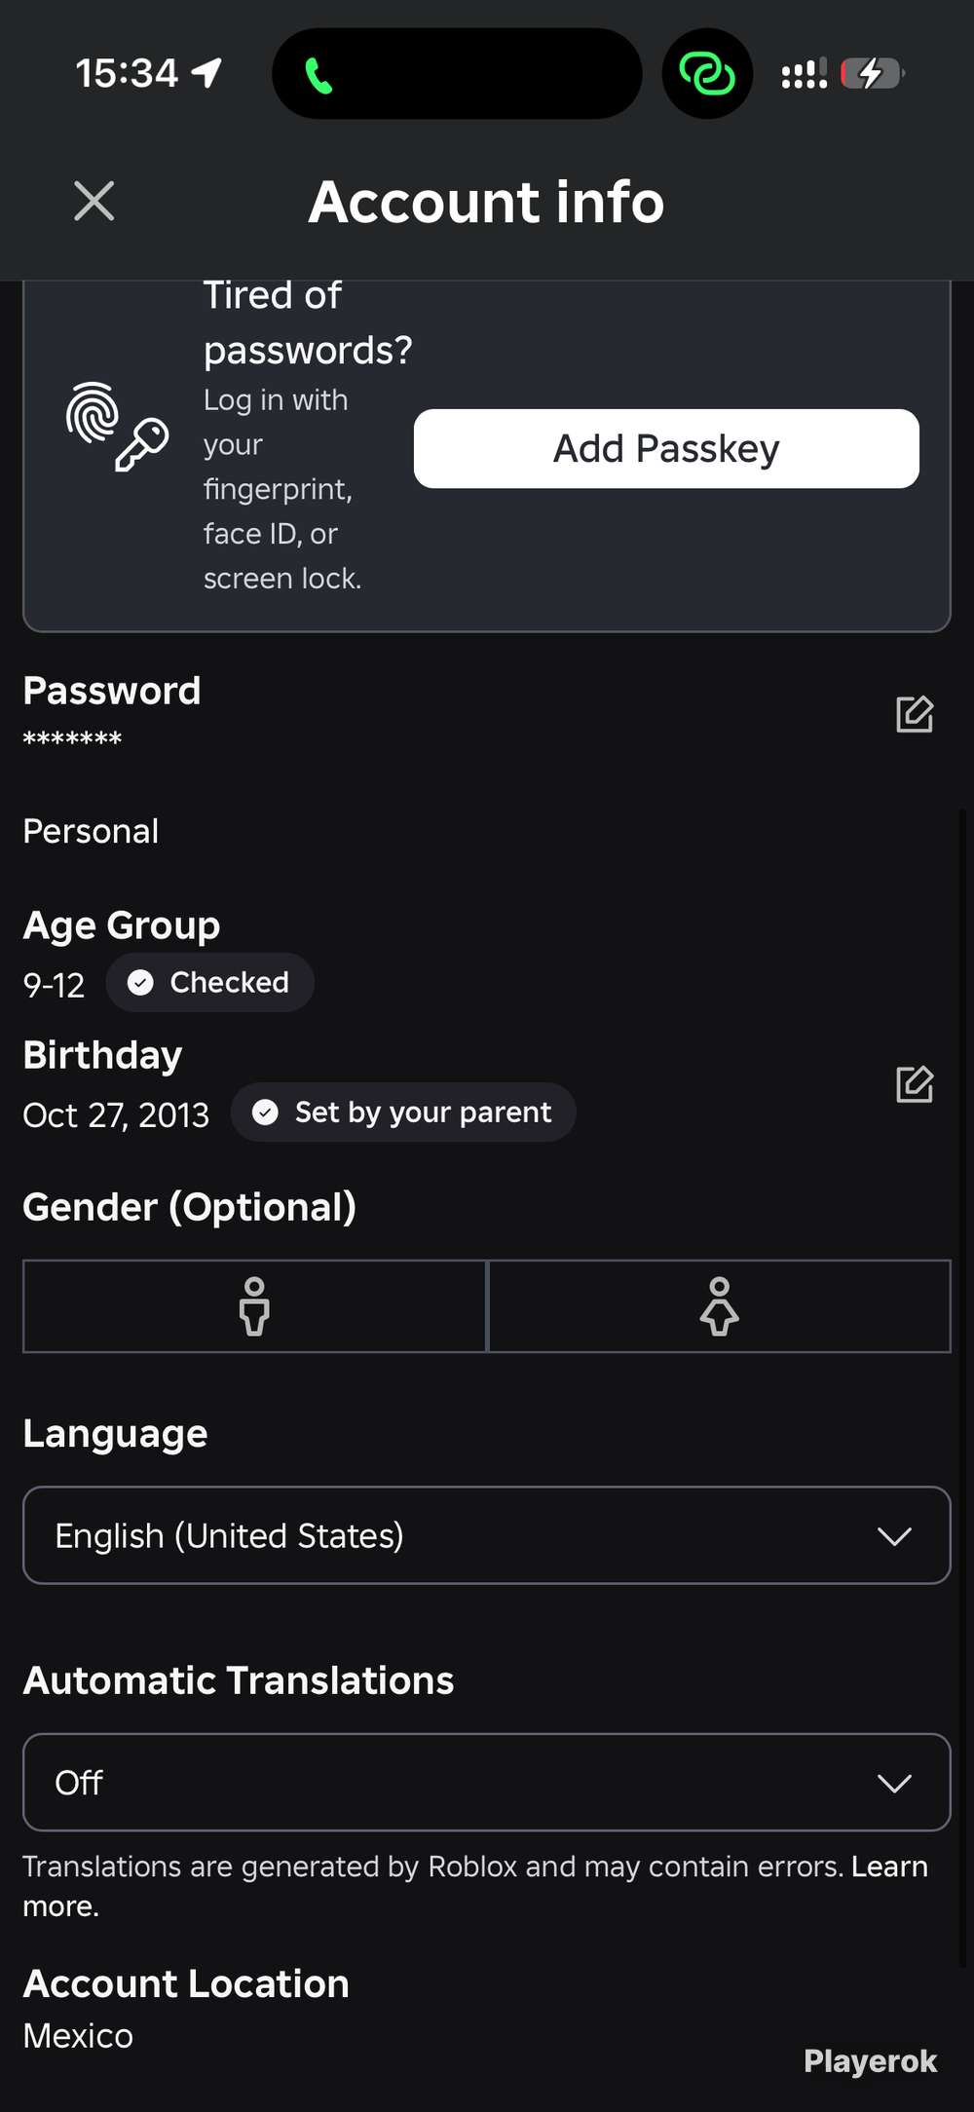Close the Account info screen
974x2112 pixels.
click(94, 202)
